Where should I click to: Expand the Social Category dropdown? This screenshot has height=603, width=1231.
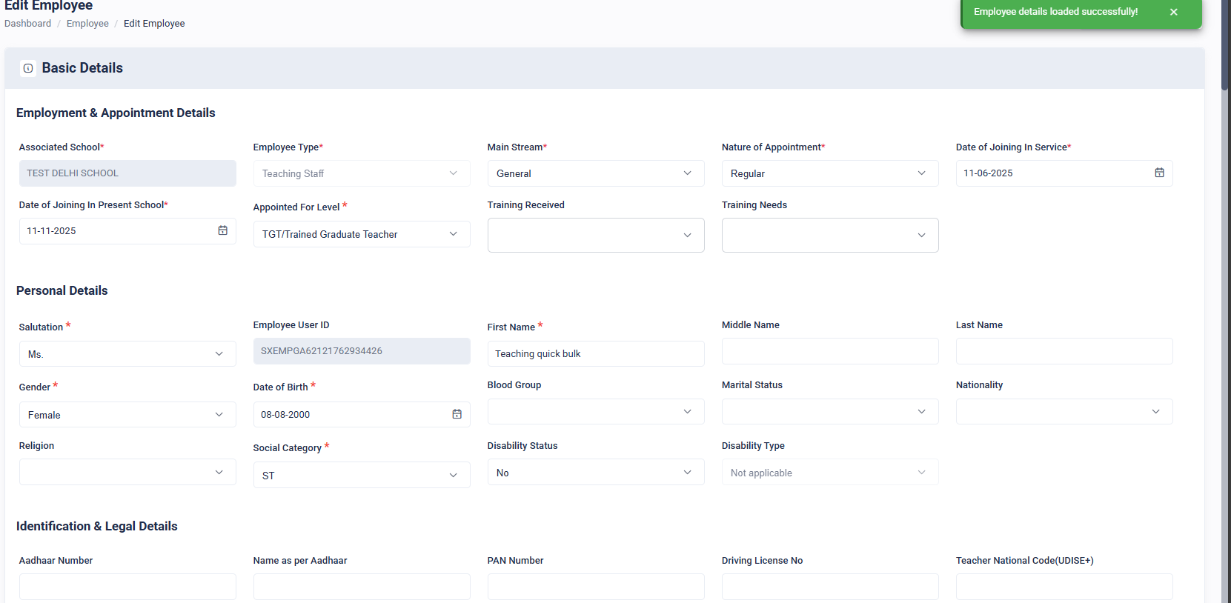(x=362, y=475)
